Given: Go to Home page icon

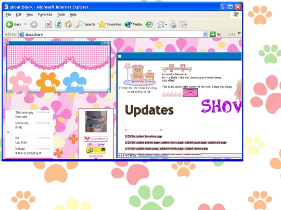Looking at the screenshot, I should [68, 24].
